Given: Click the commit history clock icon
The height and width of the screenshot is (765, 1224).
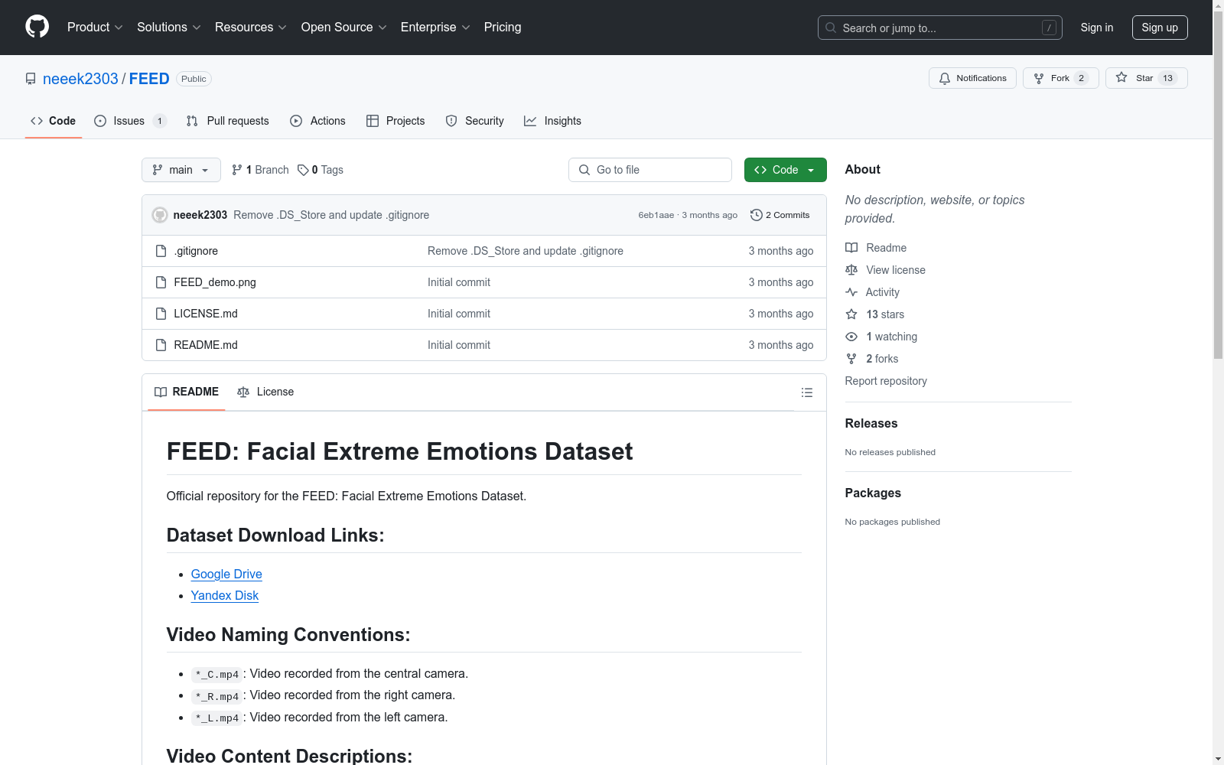Looking at the screenshot, I should tap(757, 215).
